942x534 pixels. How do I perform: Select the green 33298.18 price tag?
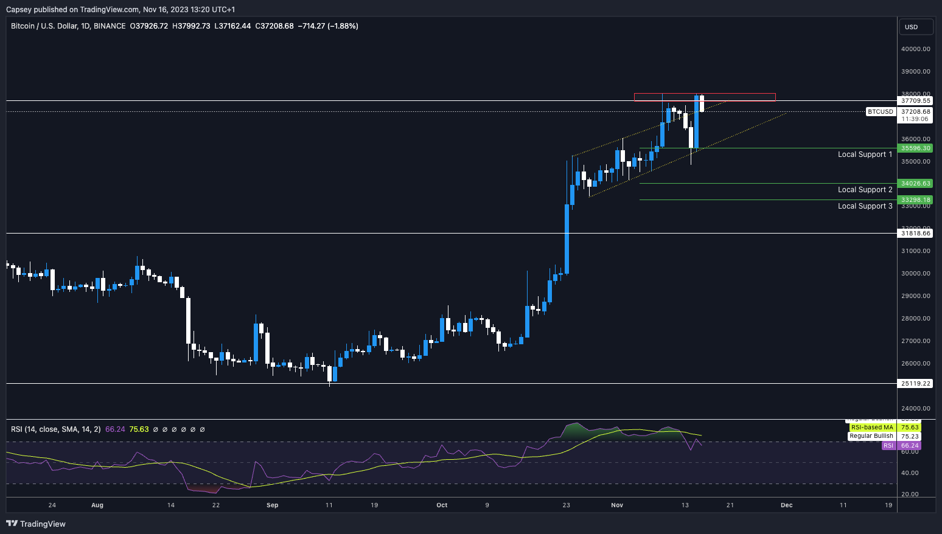[x=916, y=200]
